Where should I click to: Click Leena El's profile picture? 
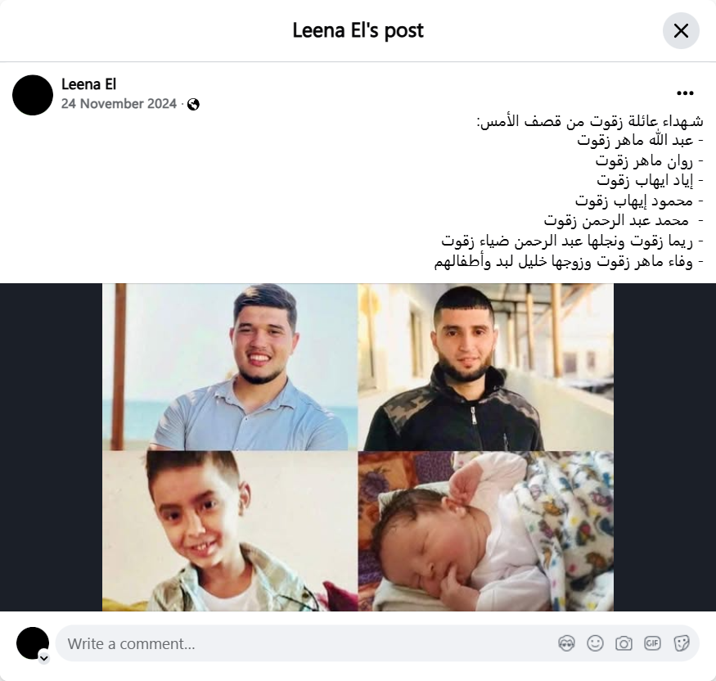click(x=33, y=95)
